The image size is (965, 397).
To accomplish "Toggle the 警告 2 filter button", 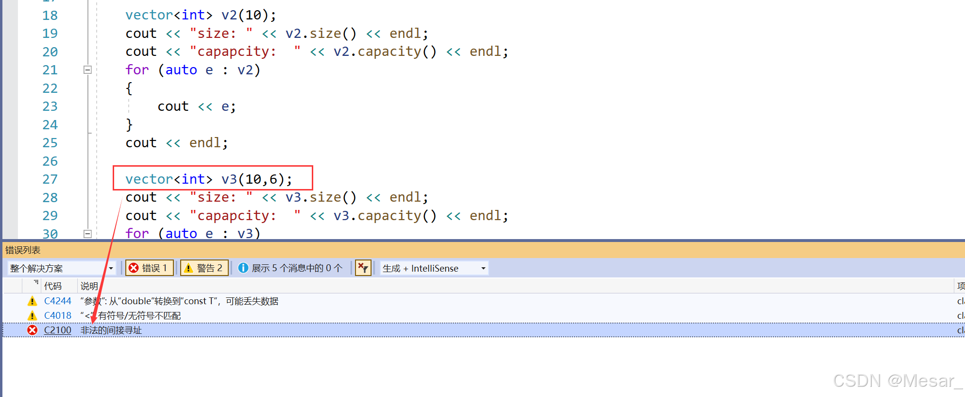I will [x=204, y=268].
